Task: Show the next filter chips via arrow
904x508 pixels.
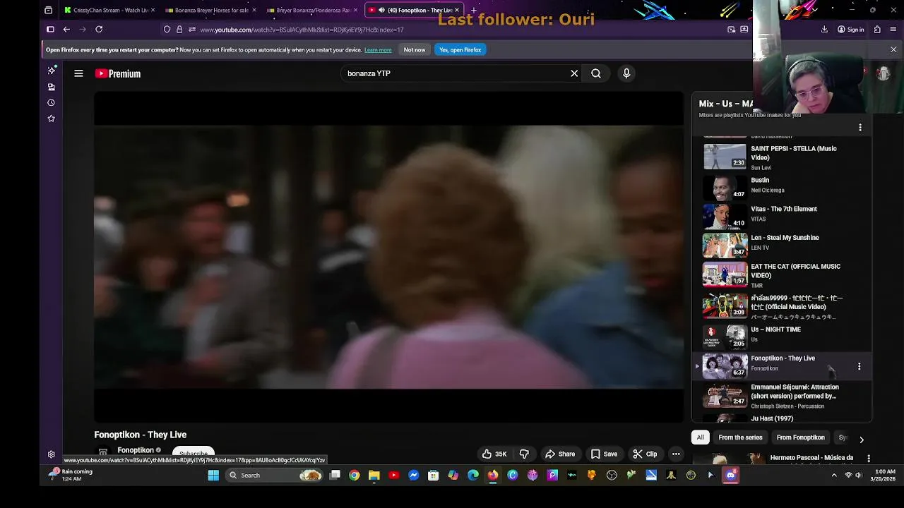Action: pos(861,440)
